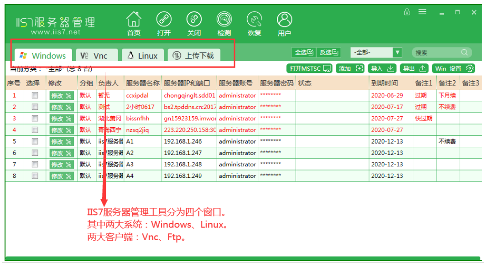Switch to the Vnc tab
The image size is (484, 263).
97,56
